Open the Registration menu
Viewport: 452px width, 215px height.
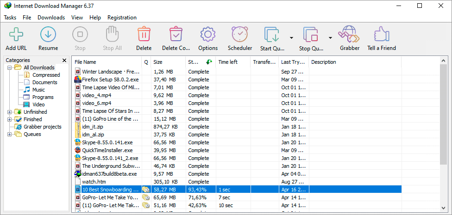pos(122,18)
